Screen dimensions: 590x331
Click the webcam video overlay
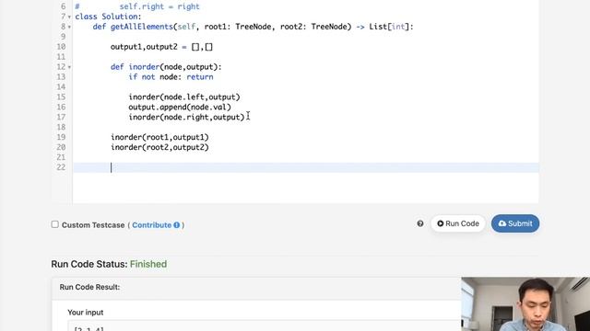click(525, 304)
